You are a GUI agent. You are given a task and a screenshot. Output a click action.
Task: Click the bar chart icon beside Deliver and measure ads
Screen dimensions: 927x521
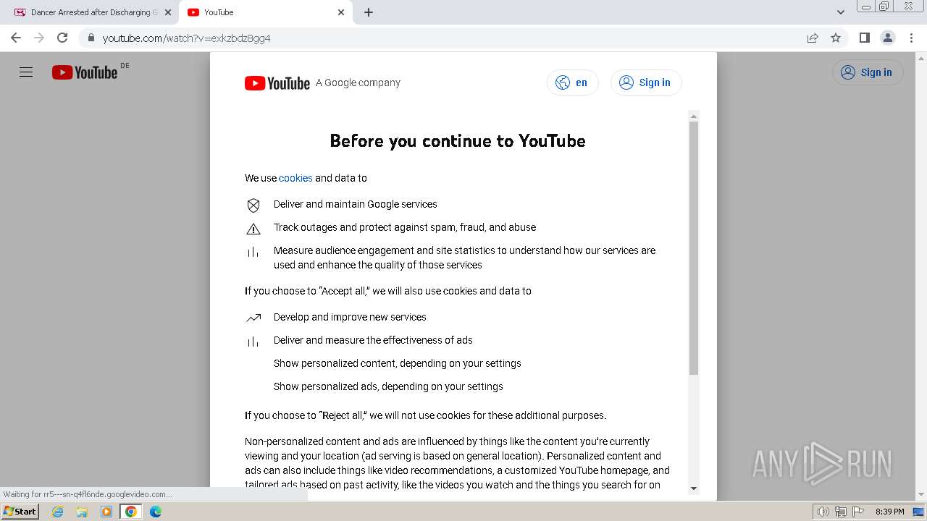(253, 342)
